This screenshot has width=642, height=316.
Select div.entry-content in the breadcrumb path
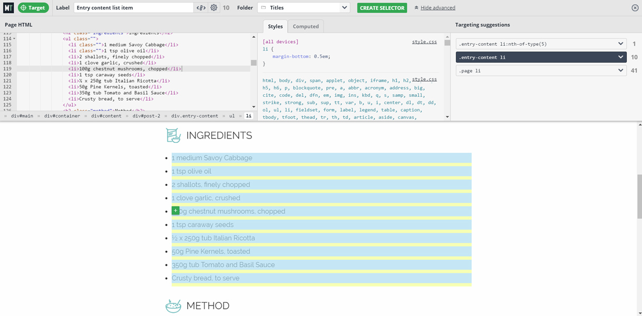click(194, 116)
